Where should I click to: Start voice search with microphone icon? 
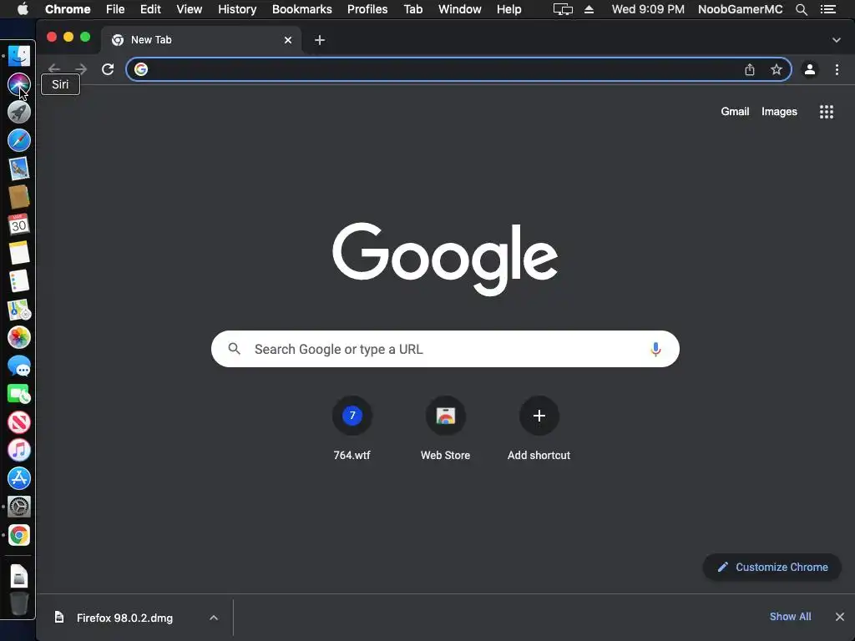pos(655,349)
